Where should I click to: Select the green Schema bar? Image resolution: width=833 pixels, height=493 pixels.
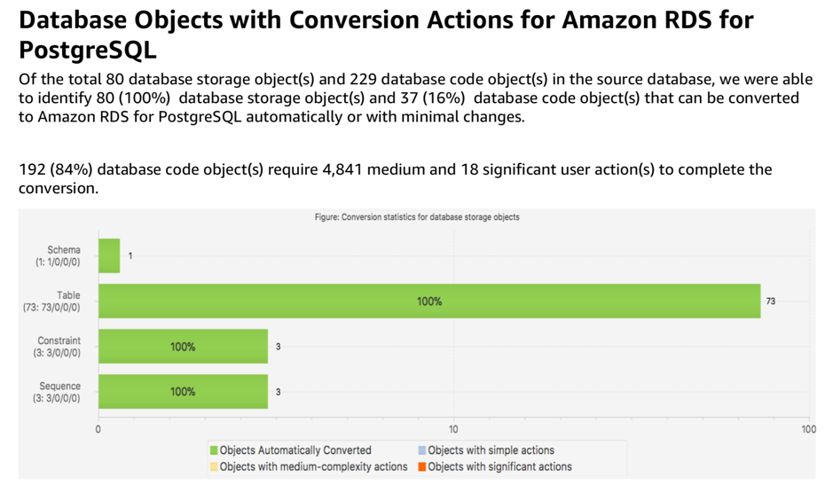[109, 256]
